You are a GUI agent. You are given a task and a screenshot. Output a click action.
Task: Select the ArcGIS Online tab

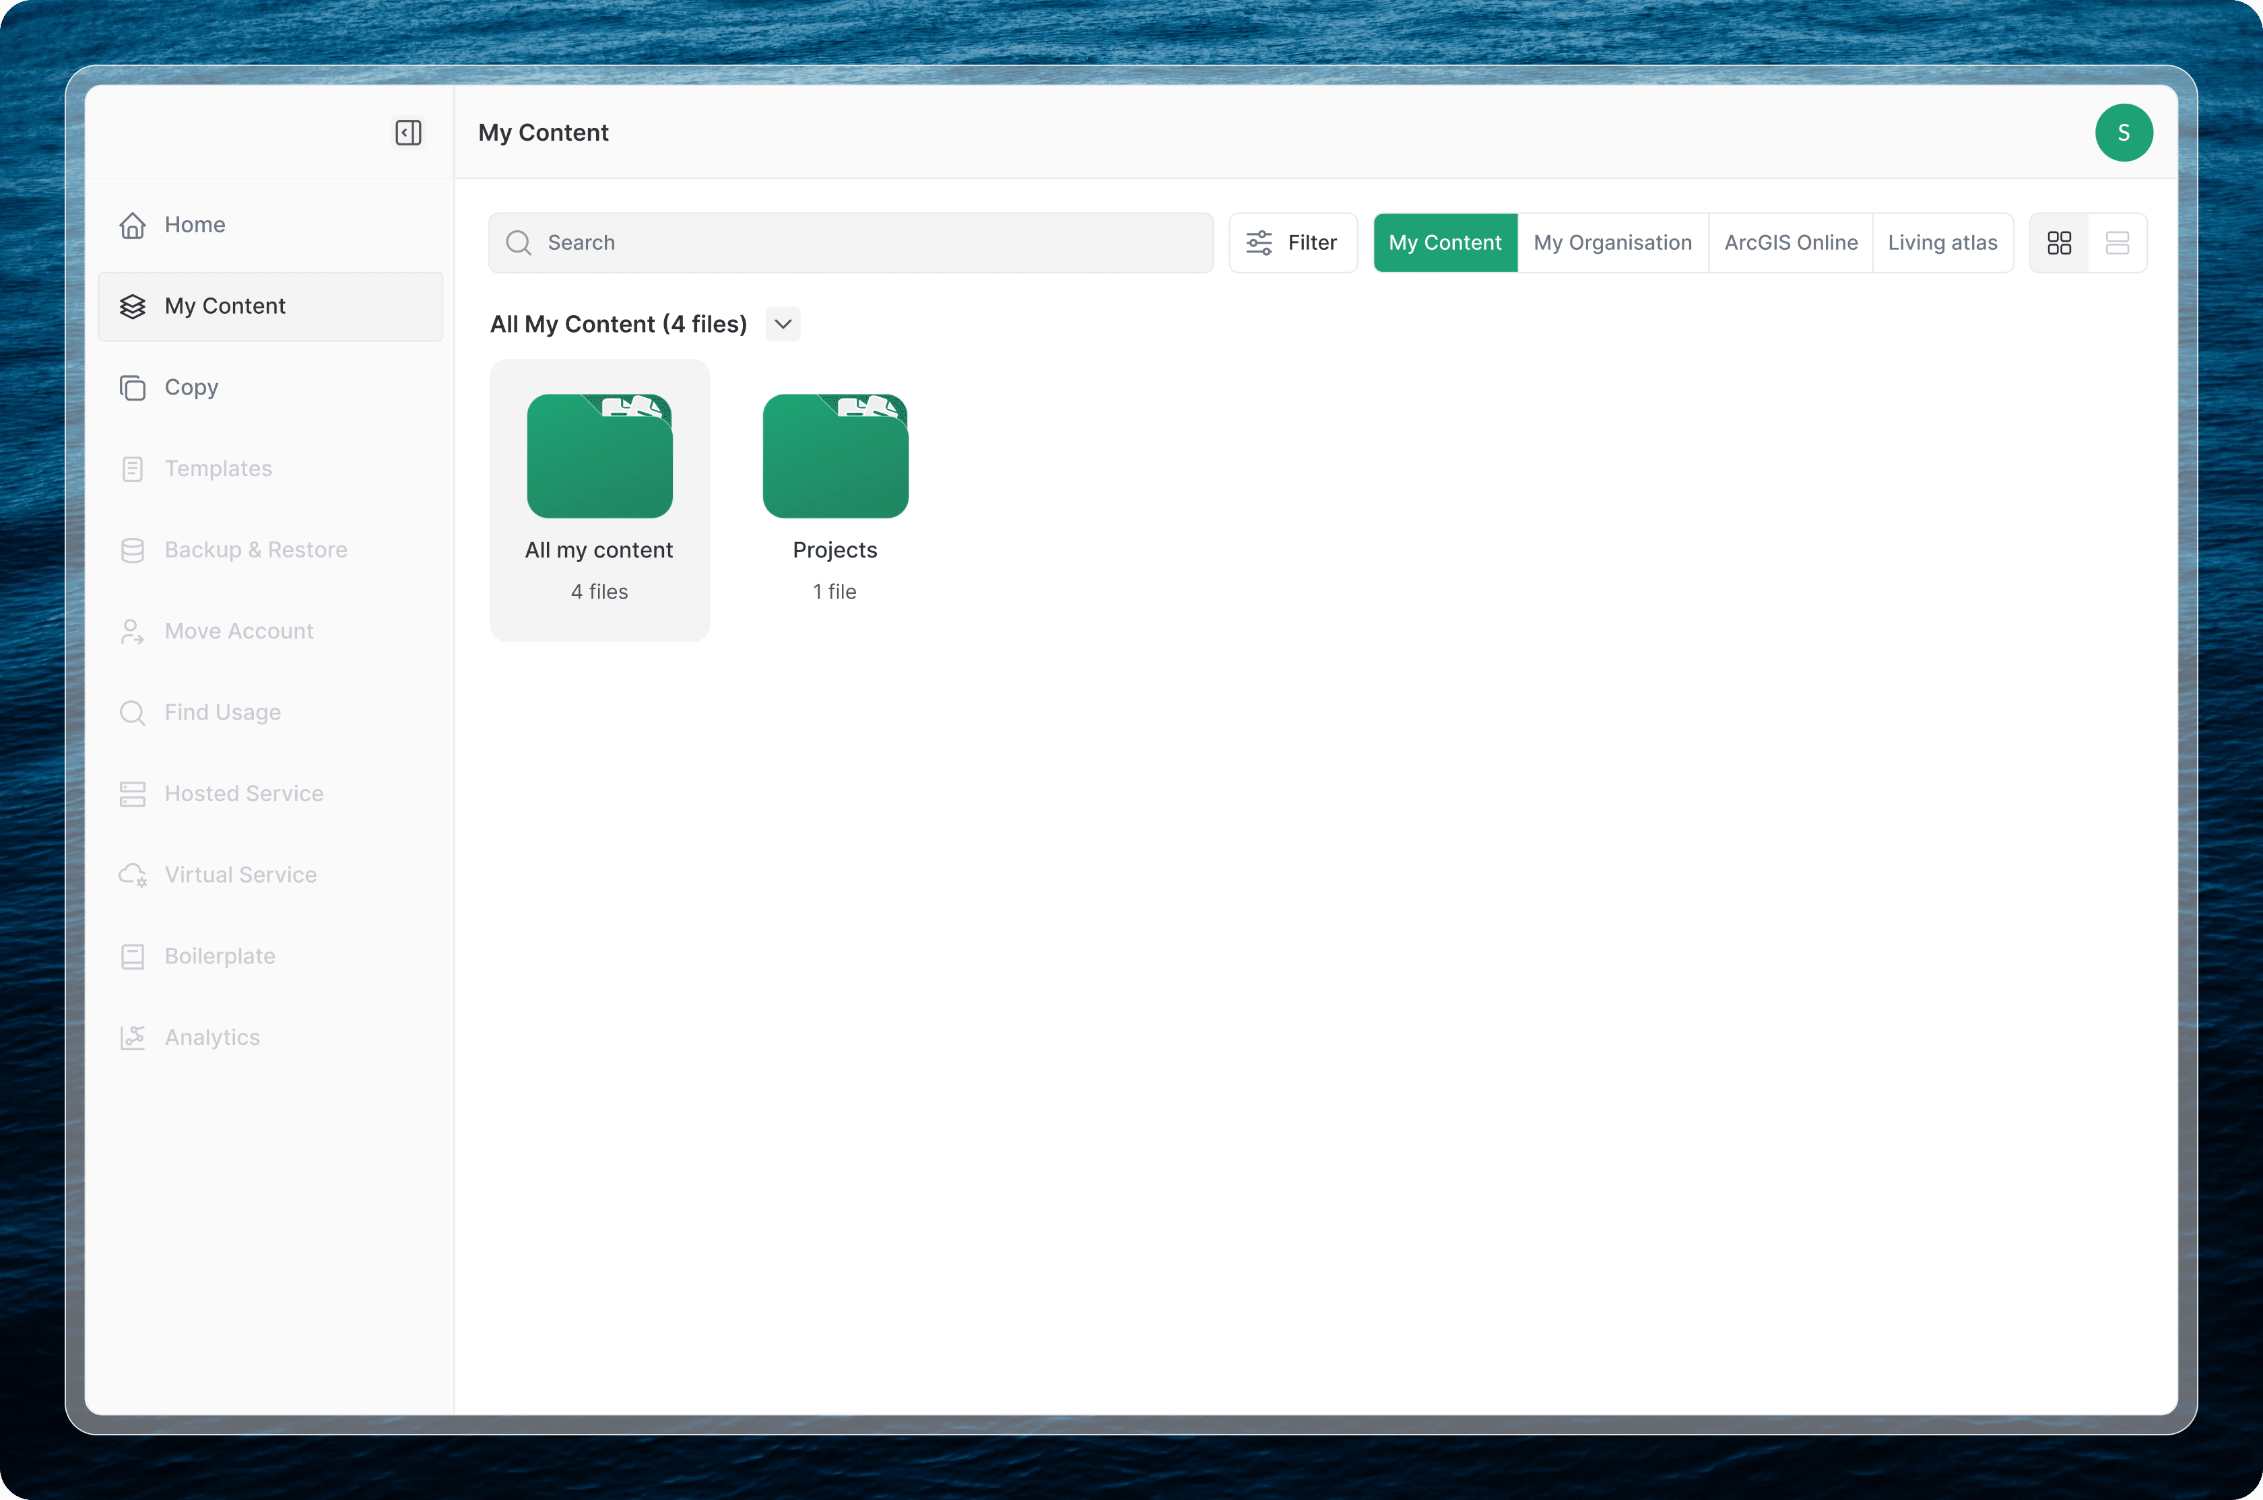[x=1790, y=243]
